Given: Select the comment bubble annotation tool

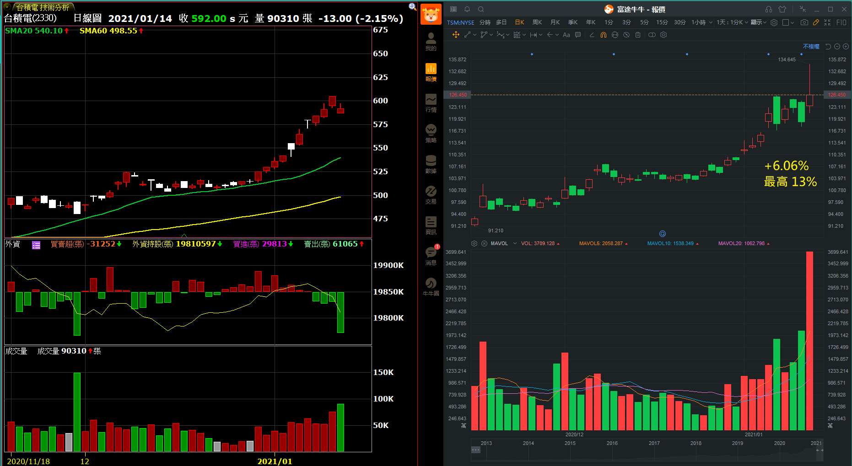Looking at the screenshot, I should click(x=578, y=35).
